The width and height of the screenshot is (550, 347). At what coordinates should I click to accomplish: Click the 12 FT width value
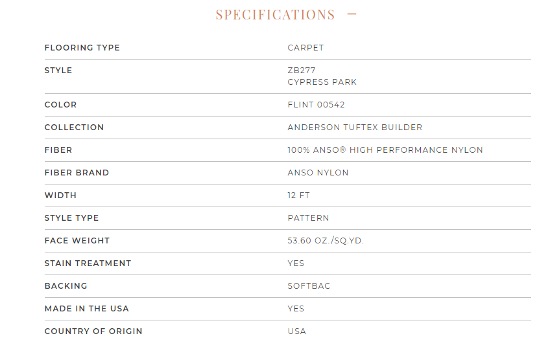click(x=298, y=196)
